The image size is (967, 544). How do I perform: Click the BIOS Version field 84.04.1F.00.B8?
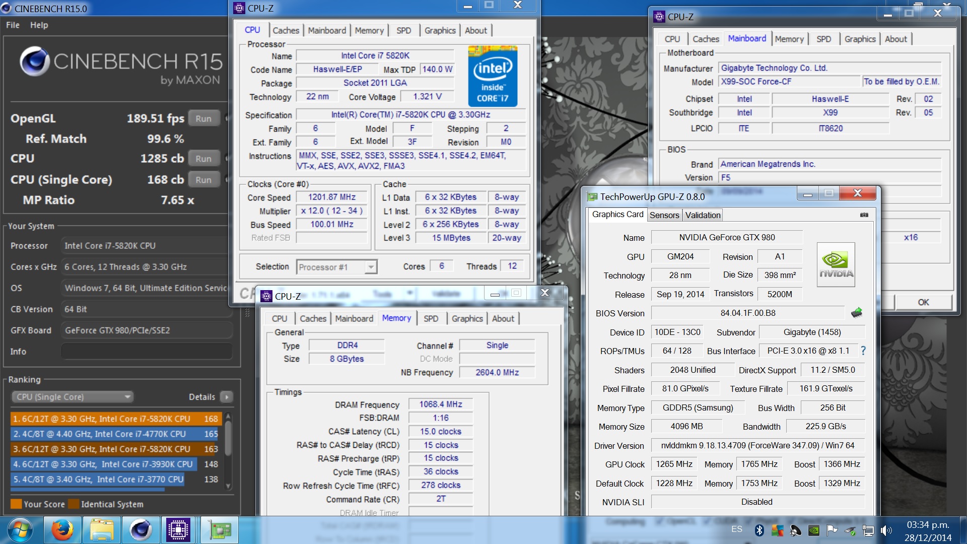pos(747,313)
